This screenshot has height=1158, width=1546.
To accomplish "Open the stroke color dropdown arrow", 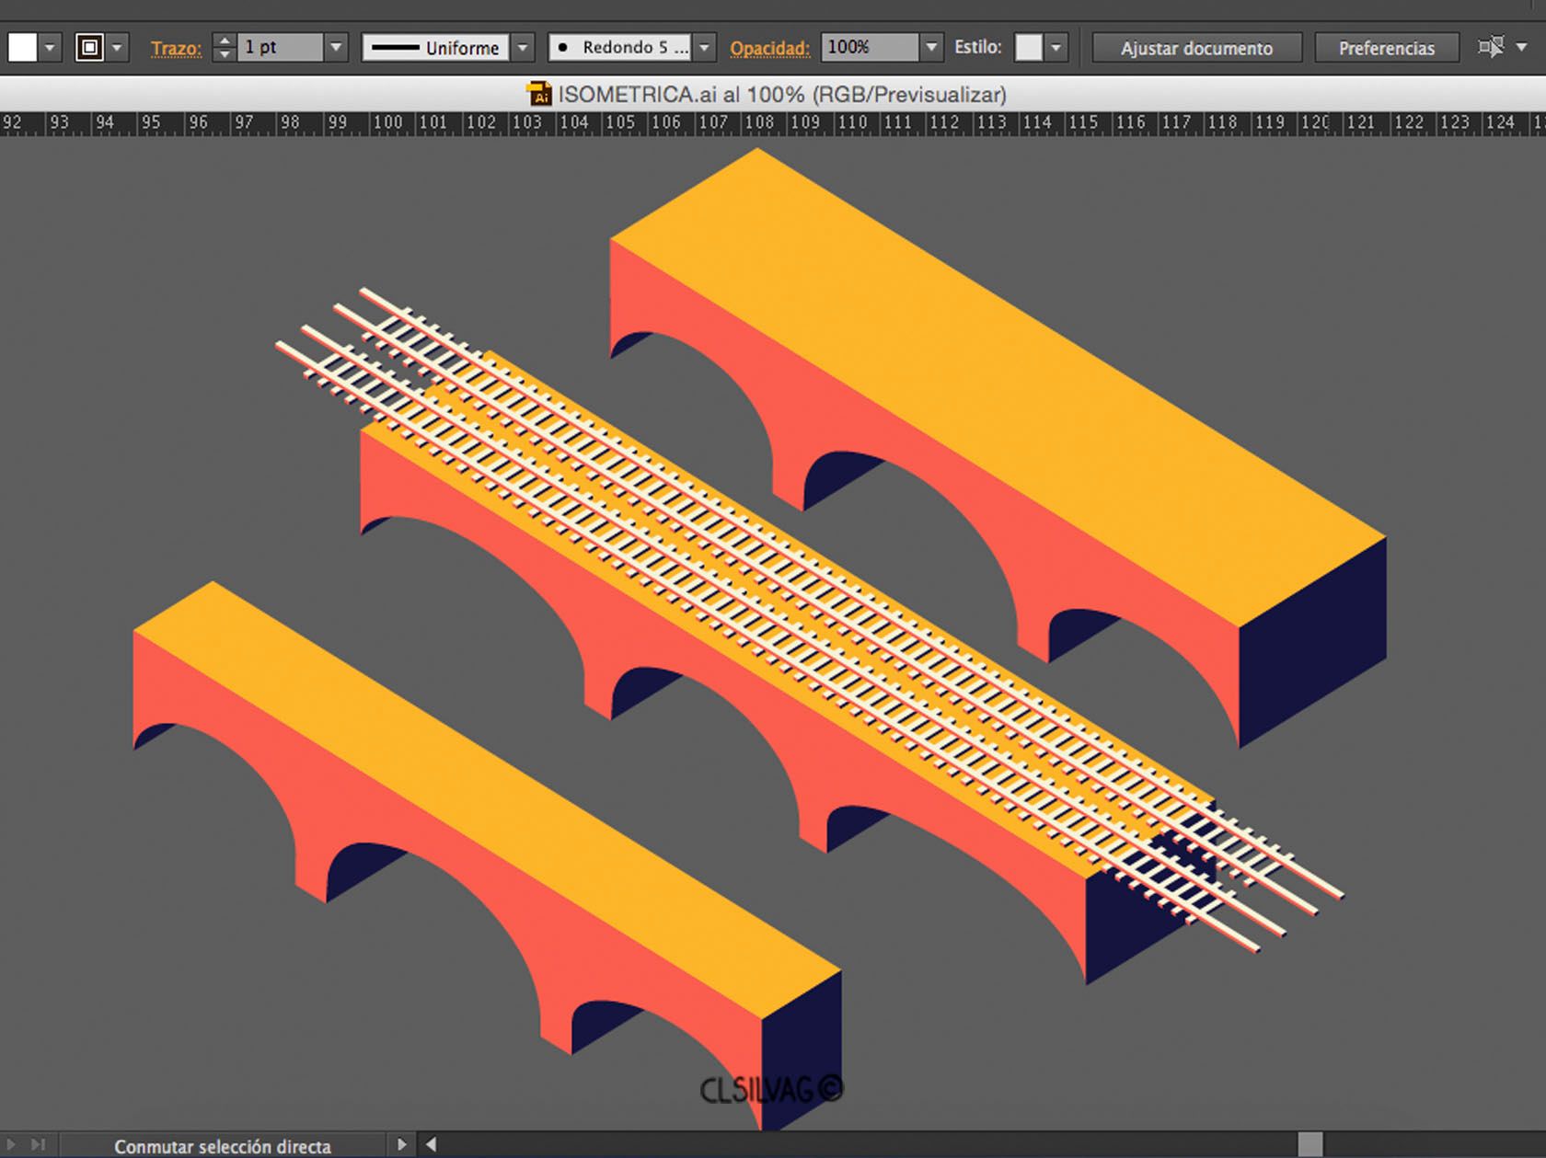I will [x=117, y=47].
